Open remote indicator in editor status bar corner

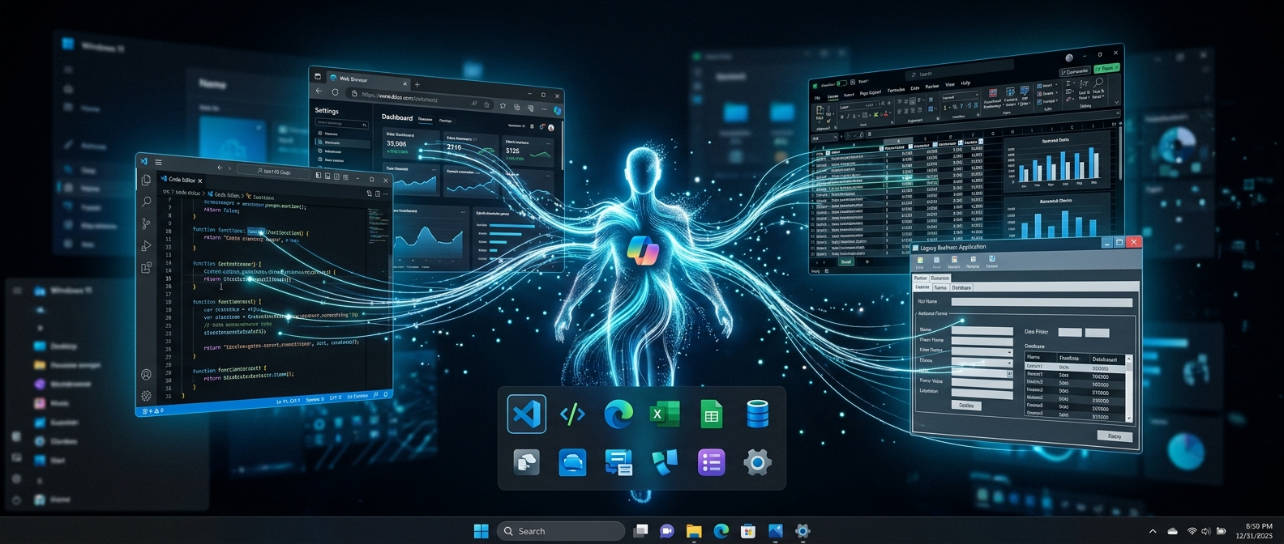(x=152, y=411)
